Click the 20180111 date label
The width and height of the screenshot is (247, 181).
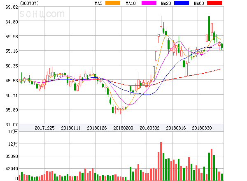(x=71, y=128)
